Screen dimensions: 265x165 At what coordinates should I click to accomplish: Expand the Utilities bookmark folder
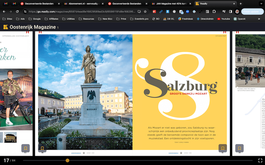(68, 19)
